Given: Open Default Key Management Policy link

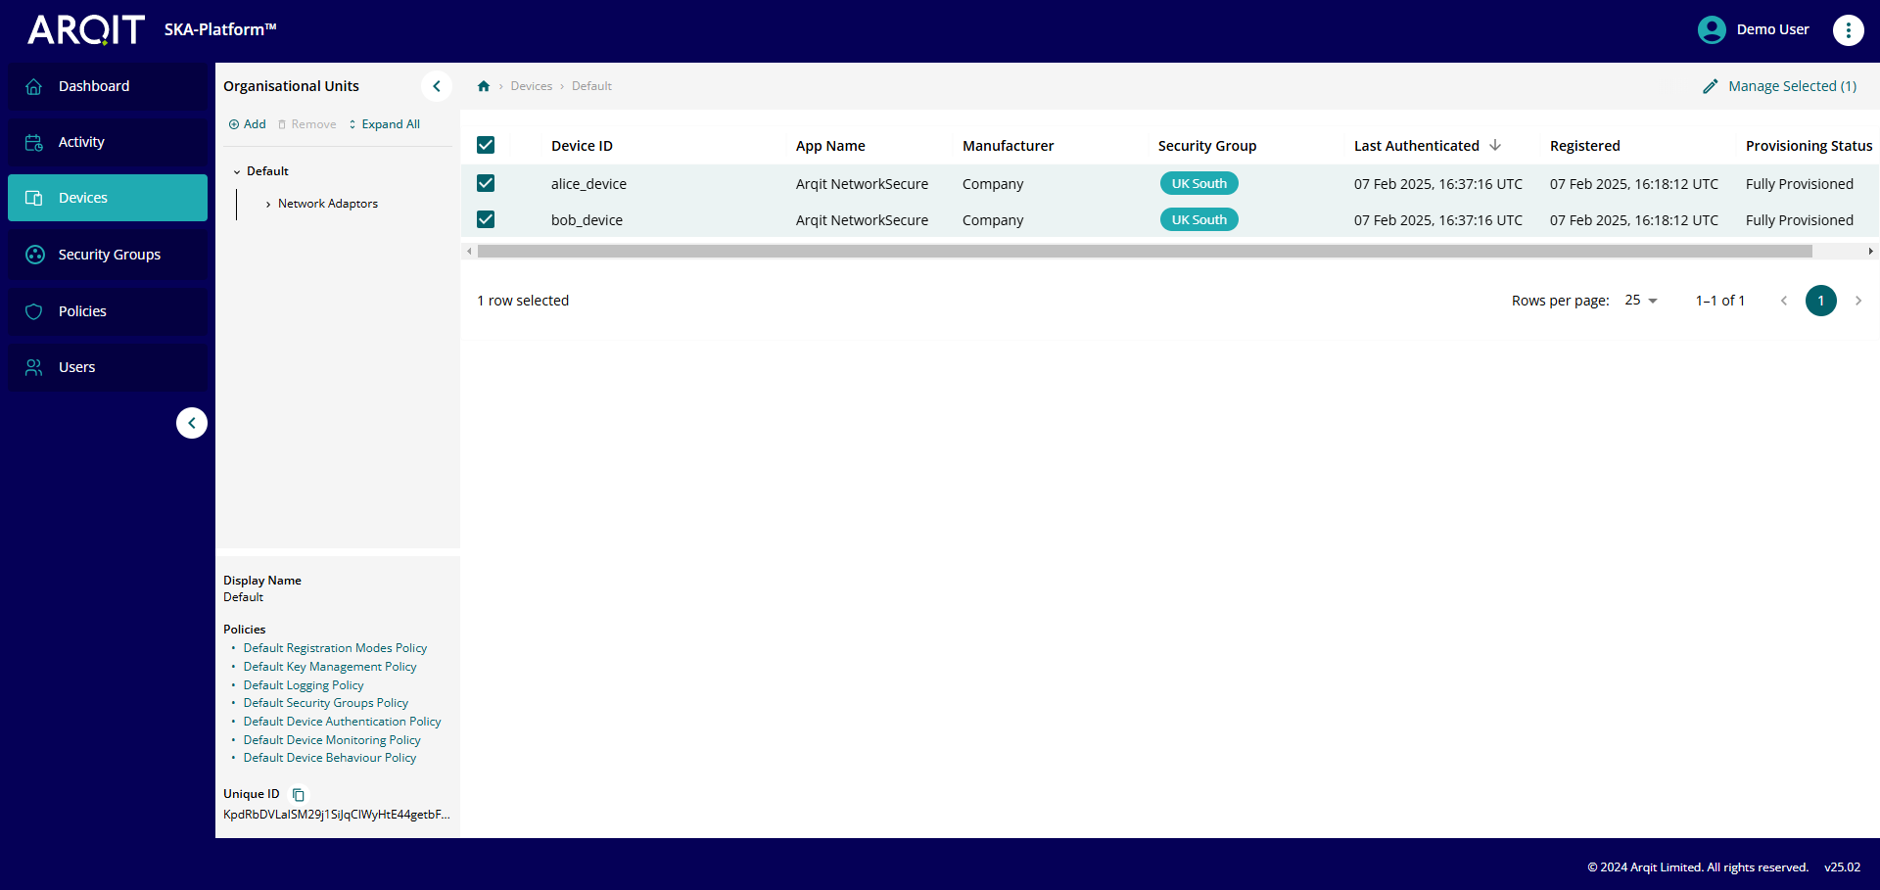Looking at the screenshot, I should coord(330,667).
